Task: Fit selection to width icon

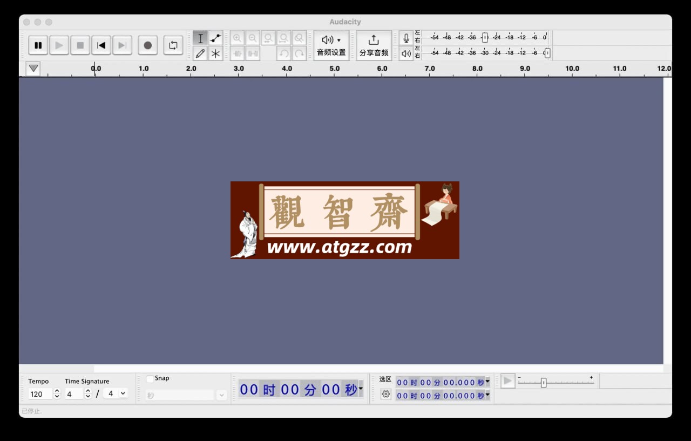Action: coord(268,38)
